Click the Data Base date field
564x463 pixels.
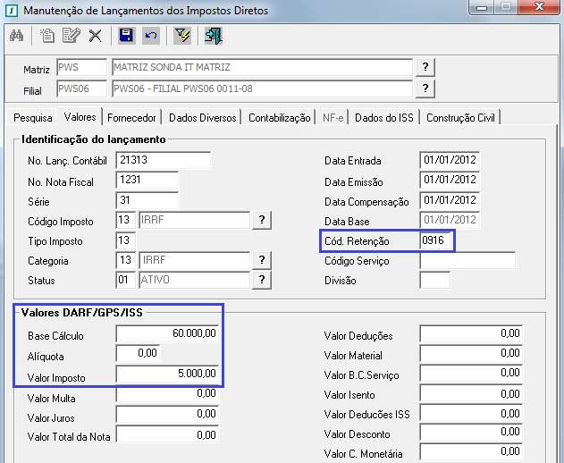pyautogui.click(x=450, y=220)
